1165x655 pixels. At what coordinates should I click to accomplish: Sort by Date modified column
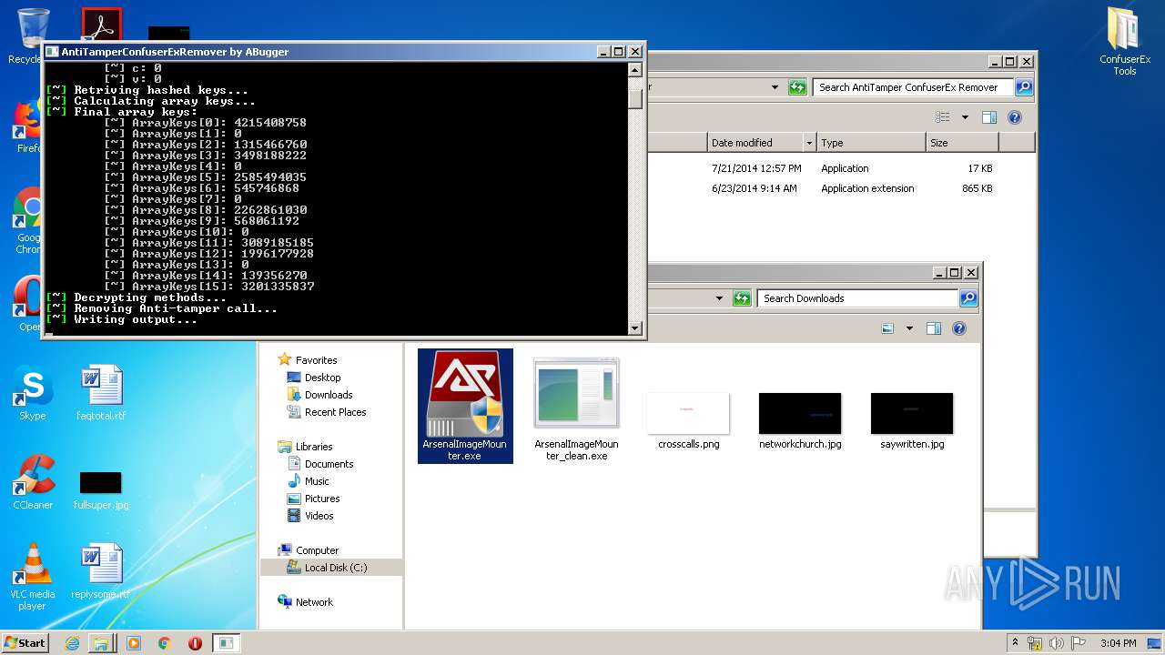point(755,143)
